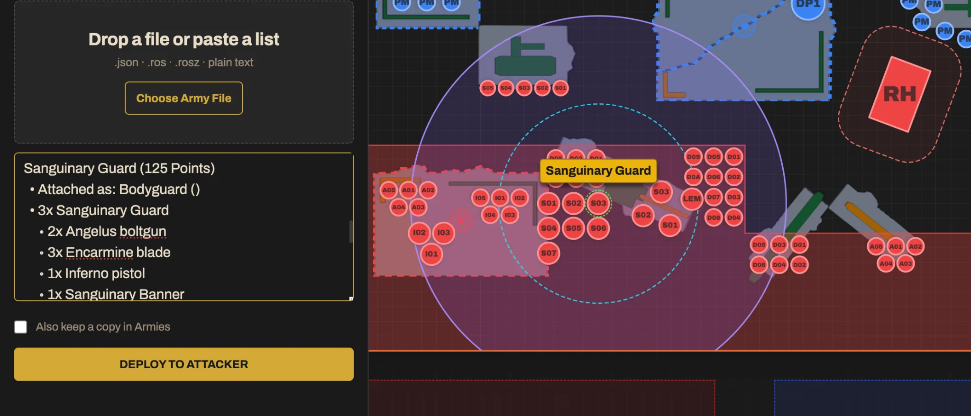Select the D0A model token
Screen dimensions: 971x416
[x=693, y=177]
